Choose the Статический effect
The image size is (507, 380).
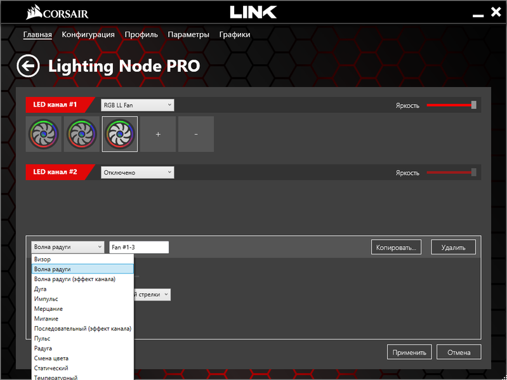(82, 368)
